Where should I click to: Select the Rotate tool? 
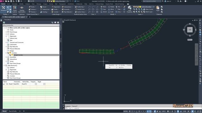click(x=111, y=7)
